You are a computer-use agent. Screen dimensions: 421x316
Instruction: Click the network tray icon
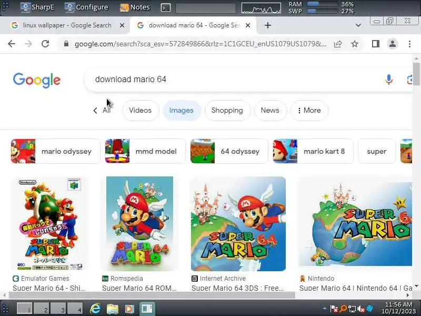click(352, 309)
